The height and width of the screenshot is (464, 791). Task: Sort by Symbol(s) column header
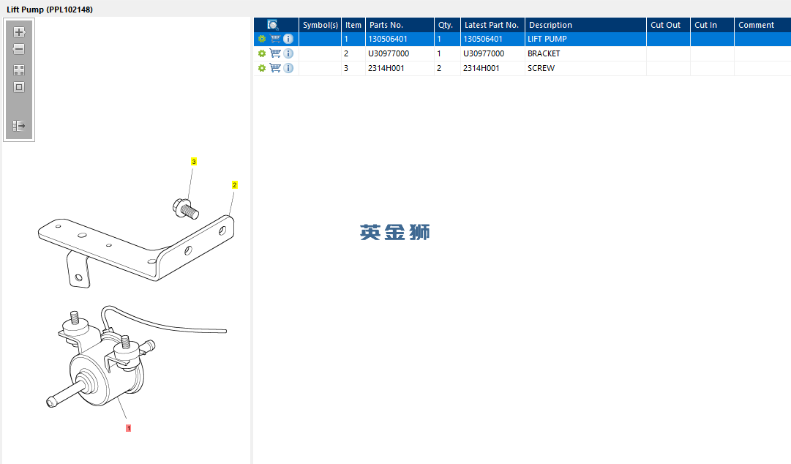(320, 25)
